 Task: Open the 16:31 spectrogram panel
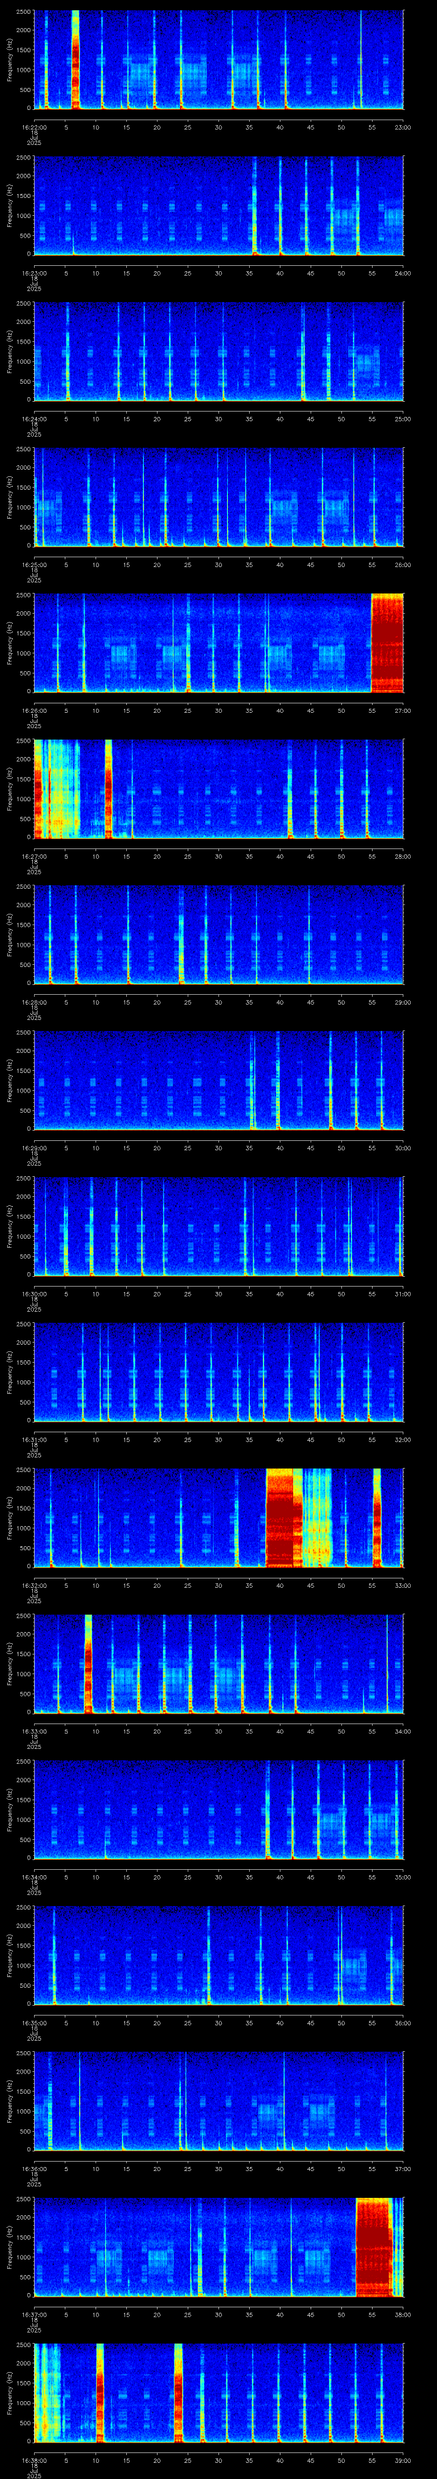click(x=218, y=1372)
